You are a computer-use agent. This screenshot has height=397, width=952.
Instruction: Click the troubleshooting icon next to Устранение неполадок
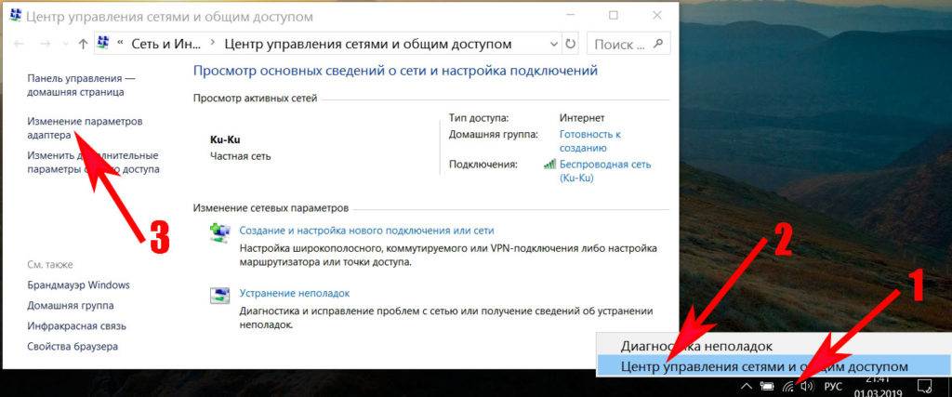[x=221, y=296]
